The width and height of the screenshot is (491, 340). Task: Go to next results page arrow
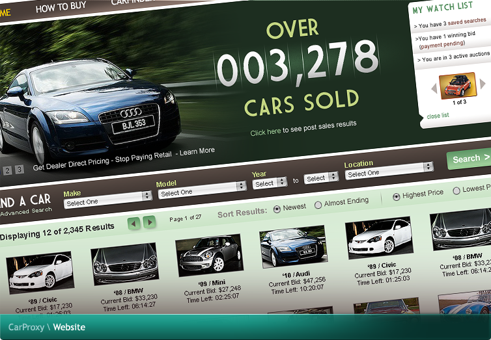(149, 222)
